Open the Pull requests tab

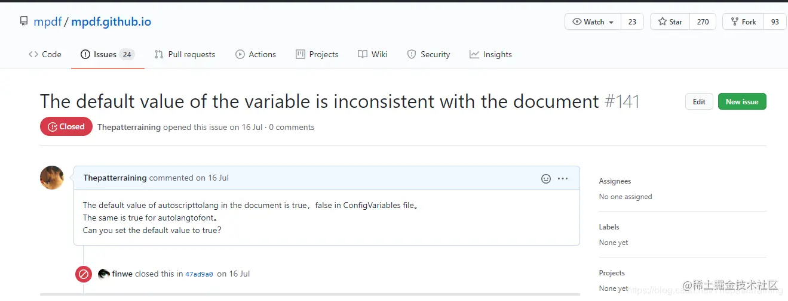tap(185, 54)
